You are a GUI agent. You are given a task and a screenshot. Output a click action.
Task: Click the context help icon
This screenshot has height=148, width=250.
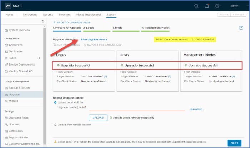241,28
